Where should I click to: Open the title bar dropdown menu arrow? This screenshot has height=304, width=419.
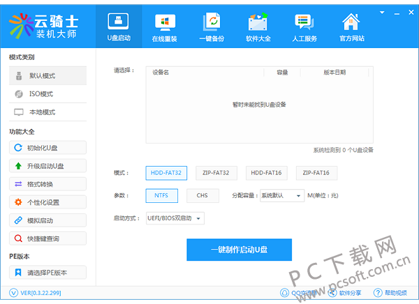tap(382, 13)
